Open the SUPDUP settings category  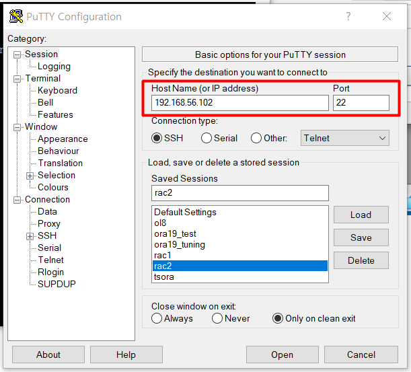[x=57, y=284]
